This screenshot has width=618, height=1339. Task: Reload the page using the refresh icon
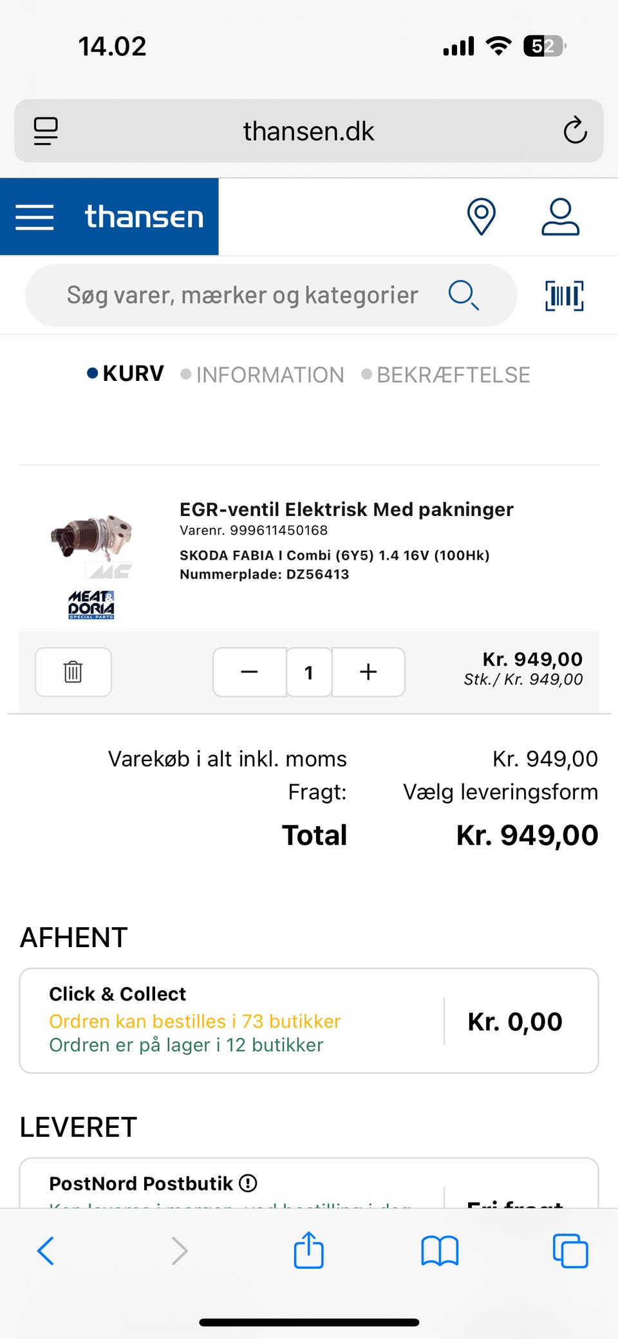574,131
